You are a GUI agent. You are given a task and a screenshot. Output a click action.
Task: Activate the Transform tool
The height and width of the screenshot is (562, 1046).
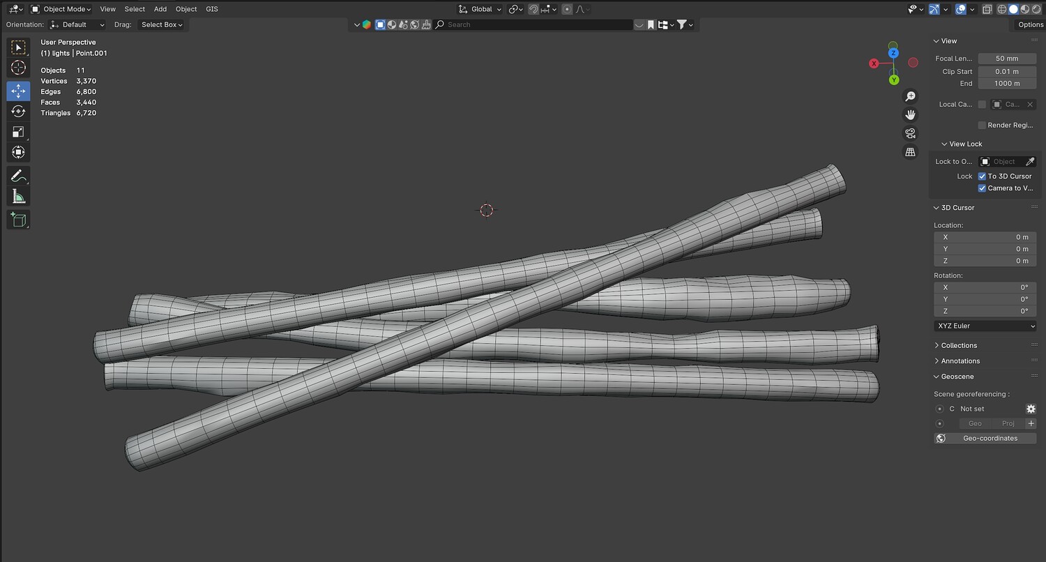[x=19, y=152]
